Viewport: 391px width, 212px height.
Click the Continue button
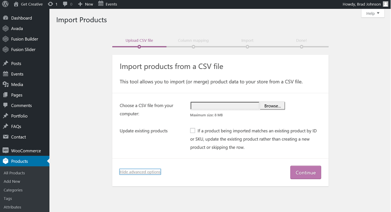[305, 172]
